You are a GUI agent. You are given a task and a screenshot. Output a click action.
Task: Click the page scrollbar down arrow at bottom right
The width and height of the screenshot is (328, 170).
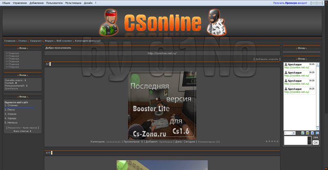(x=326, y=168)
